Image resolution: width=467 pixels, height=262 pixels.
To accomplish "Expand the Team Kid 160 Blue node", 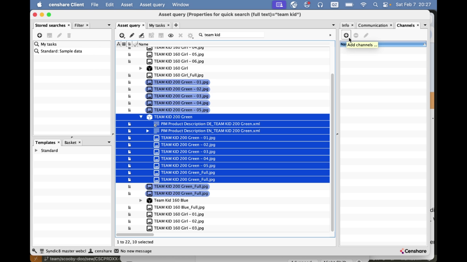I will pos(141,200).
